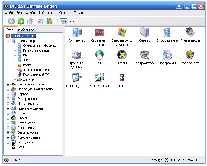This screenshot has height=166, width=207.
Task: Click the users/people toolbar icon
Action: coord(49,21)
